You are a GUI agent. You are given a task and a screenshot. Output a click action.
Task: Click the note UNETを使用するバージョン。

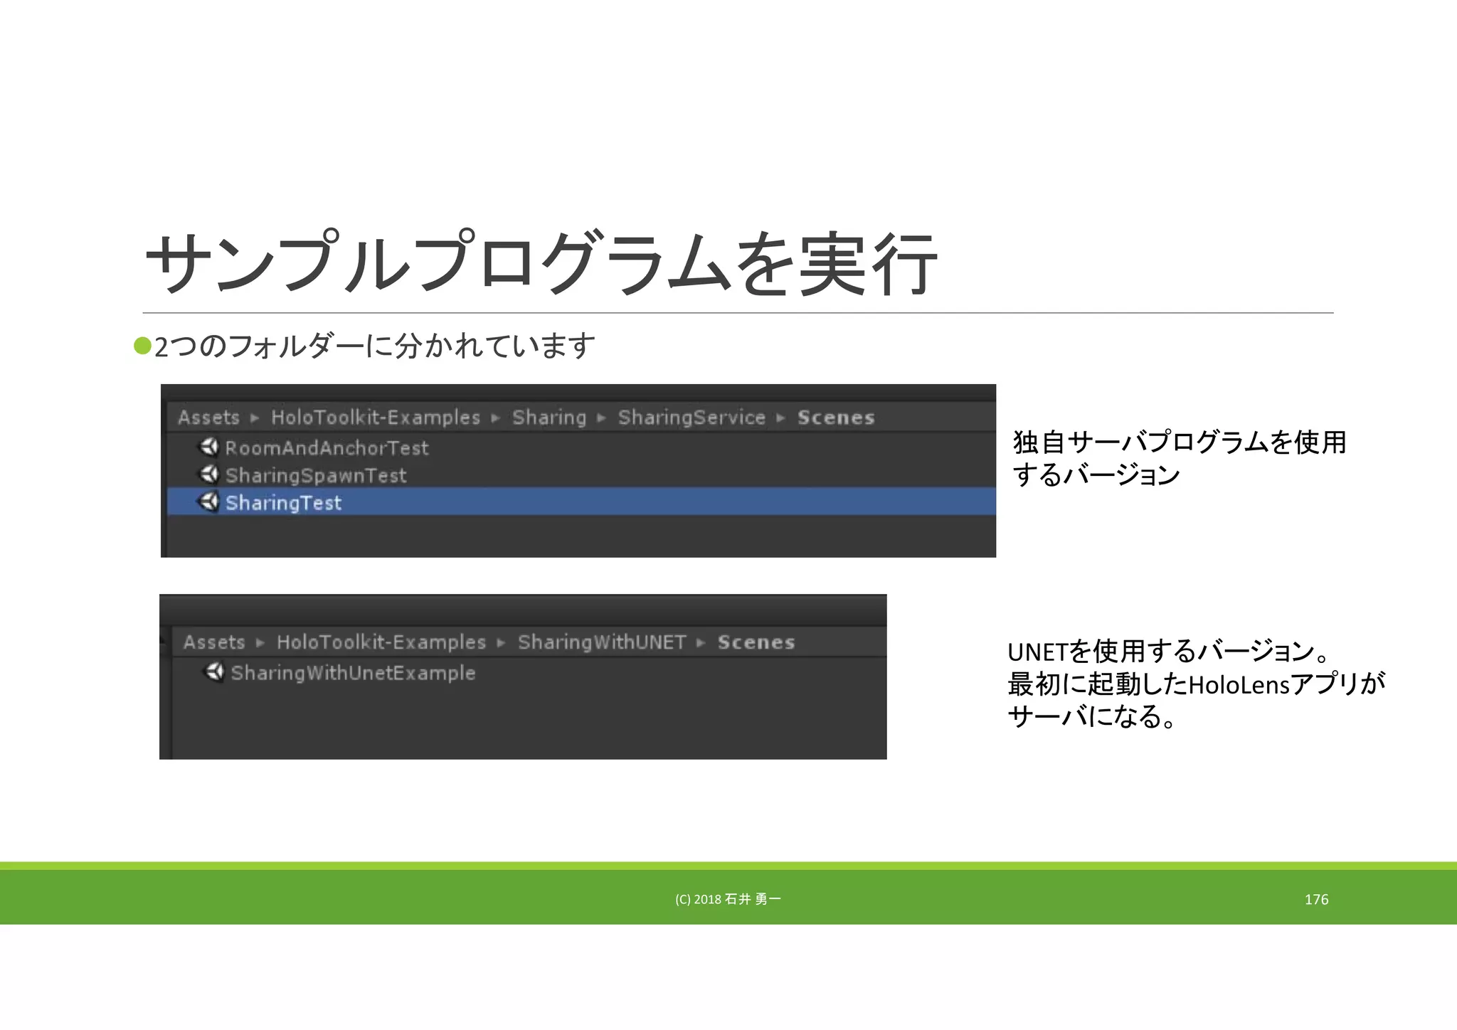point(1169,651)
